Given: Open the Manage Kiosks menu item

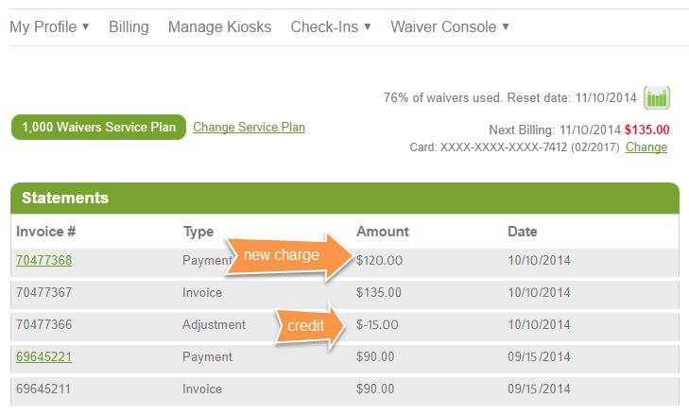Looking at the screenshot, I should click(219, 26).
